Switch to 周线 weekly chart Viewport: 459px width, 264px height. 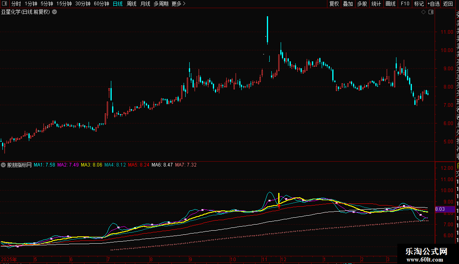(132, 4)
